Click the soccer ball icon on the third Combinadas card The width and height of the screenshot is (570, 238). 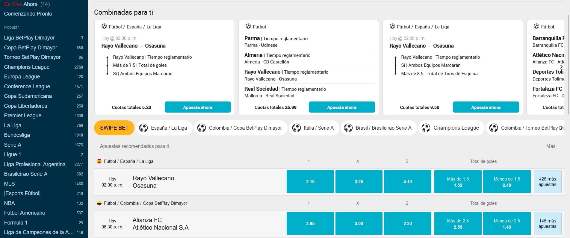click(x=392, y=26)
